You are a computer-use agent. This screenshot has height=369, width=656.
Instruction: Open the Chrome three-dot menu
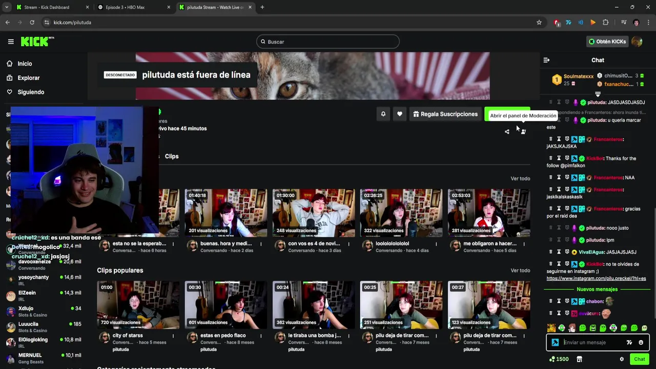pyautogui.click(x=648, y=23)
